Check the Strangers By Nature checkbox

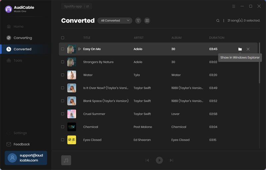(63, 62)
